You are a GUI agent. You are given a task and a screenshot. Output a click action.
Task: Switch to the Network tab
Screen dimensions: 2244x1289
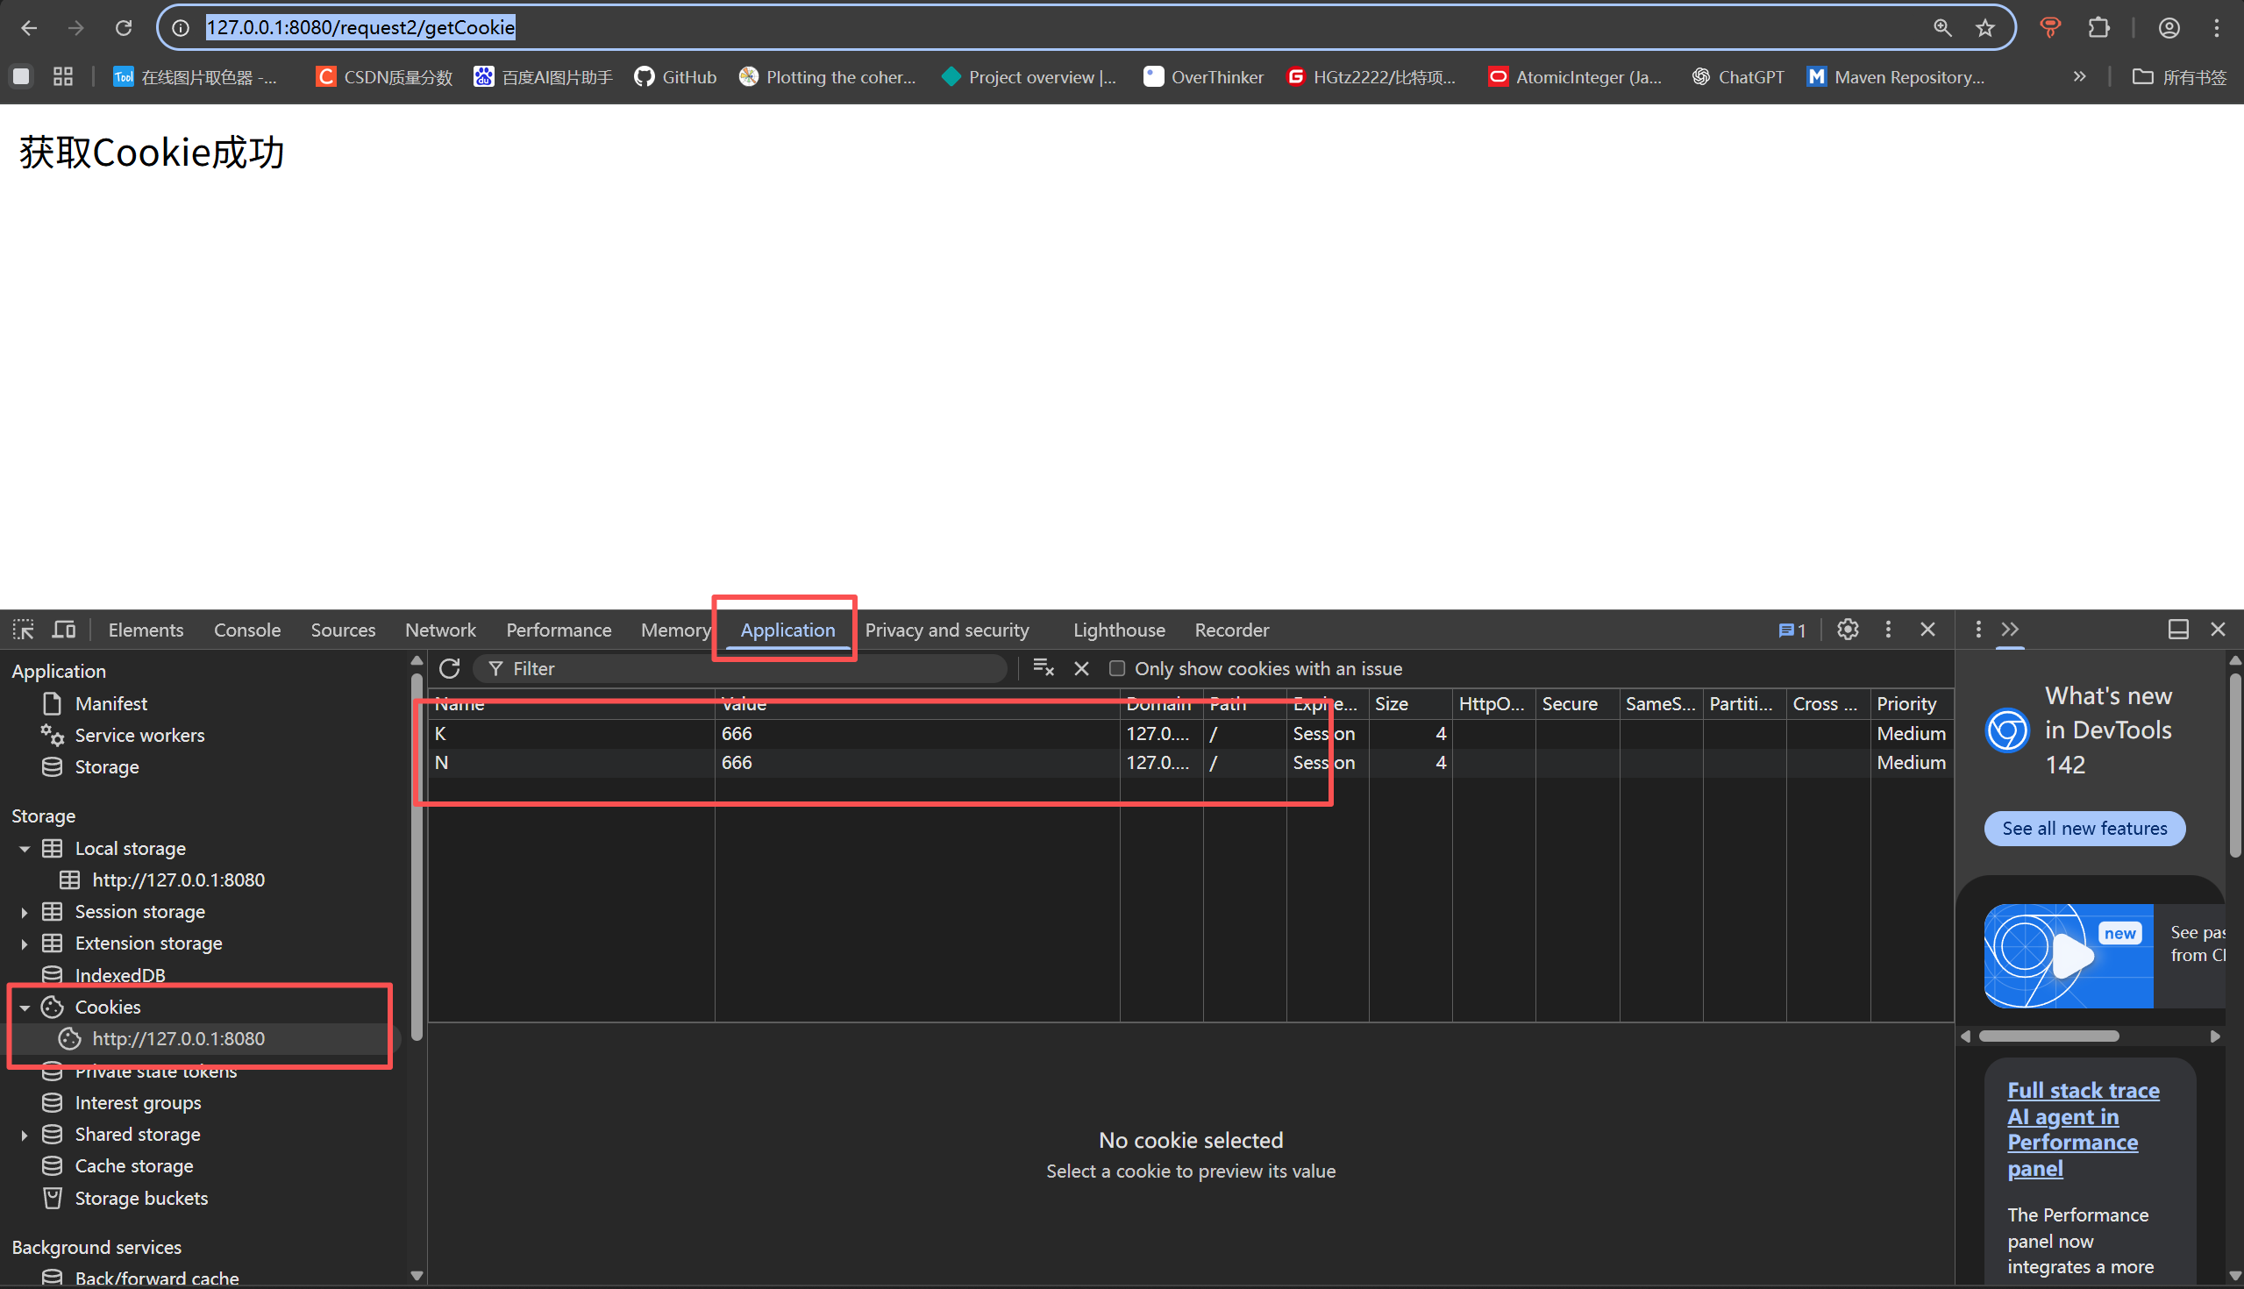[x=440, y=630]
